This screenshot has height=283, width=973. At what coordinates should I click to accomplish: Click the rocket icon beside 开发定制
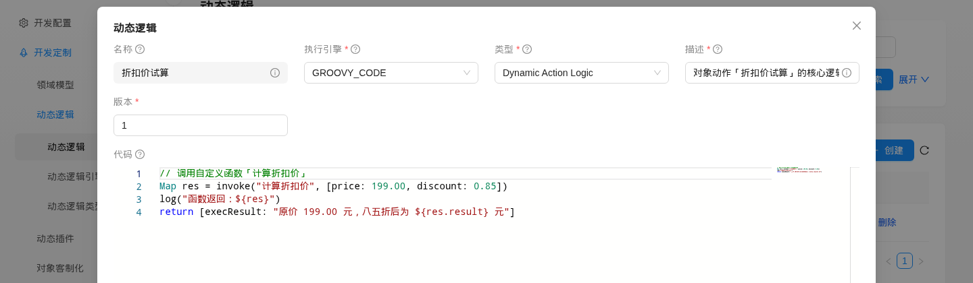click(24, 53)
